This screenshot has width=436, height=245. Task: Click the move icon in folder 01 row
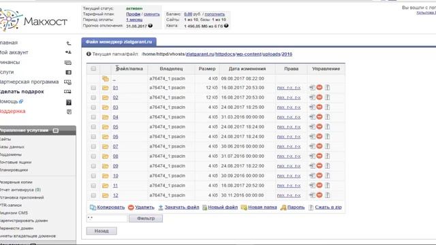coord(312,88)
